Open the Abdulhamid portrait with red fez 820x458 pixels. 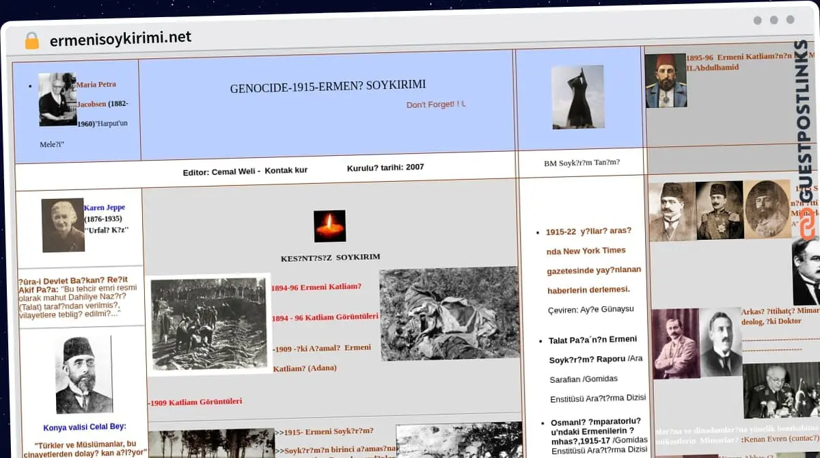click(x=665, y=81)
